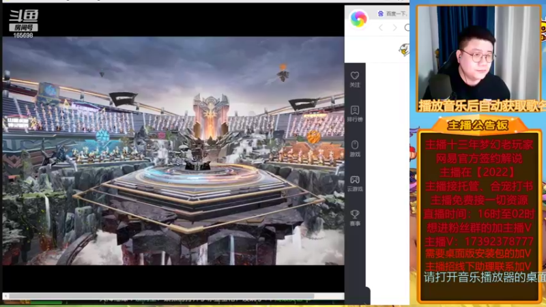Click the Baidu paw favicon on tab
The width and height of the screenshot is (546, 307).
coord(381,14)
